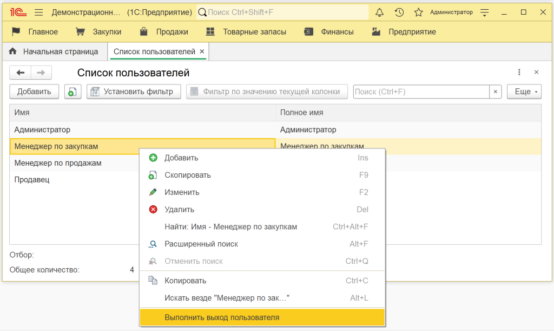Click the bag icon of Продажи
Screen dimensions: 554x331
[143, 31]
